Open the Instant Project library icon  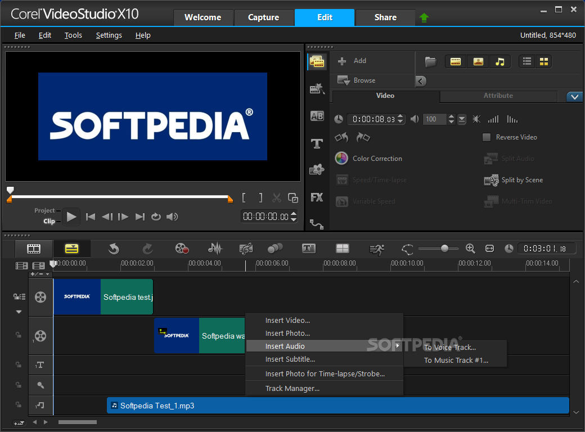317,88
